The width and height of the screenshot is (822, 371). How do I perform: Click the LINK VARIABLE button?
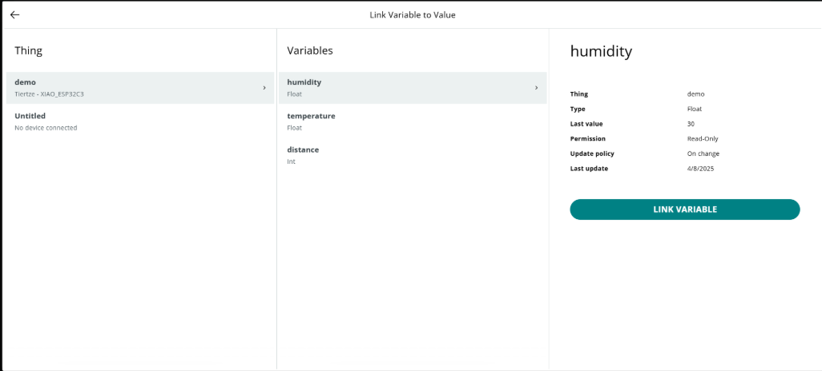[x=685, y=209]
